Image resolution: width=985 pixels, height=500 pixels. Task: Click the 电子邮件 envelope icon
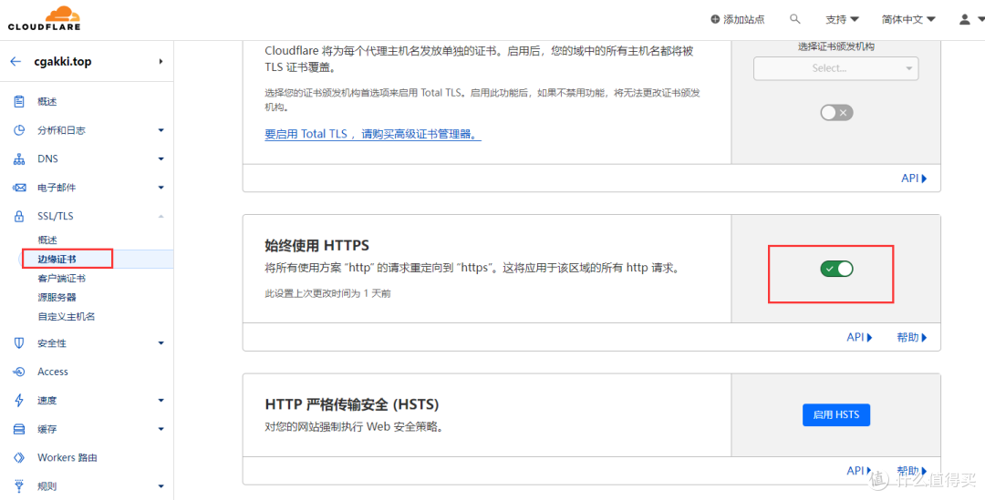19,188
